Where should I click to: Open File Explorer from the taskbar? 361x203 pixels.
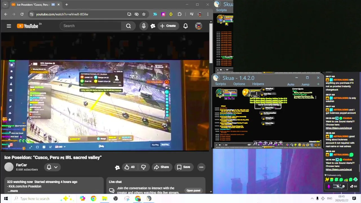[x=104, y=198]
